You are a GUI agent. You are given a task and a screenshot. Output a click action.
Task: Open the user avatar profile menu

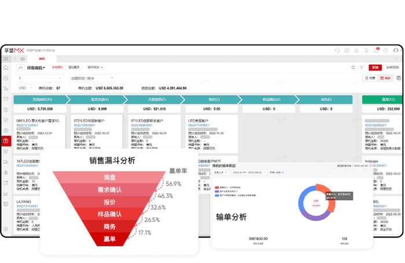tap(396, 51)
